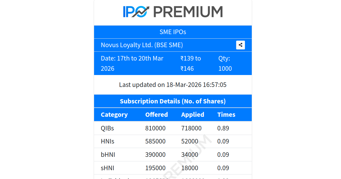Click the Offered column header
This screenshot has height=179, width=341.
[x=157, y=115]
